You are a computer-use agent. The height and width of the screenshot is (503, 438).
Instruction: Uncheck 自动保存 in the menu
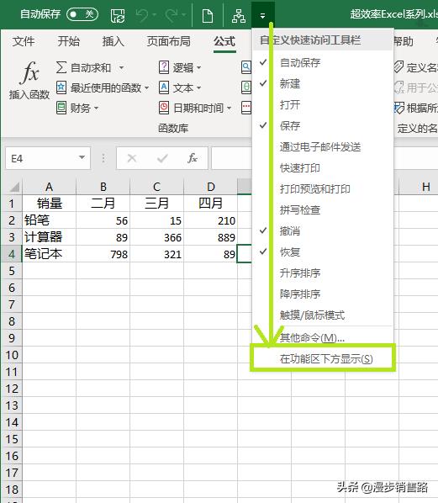coord(323,62)
